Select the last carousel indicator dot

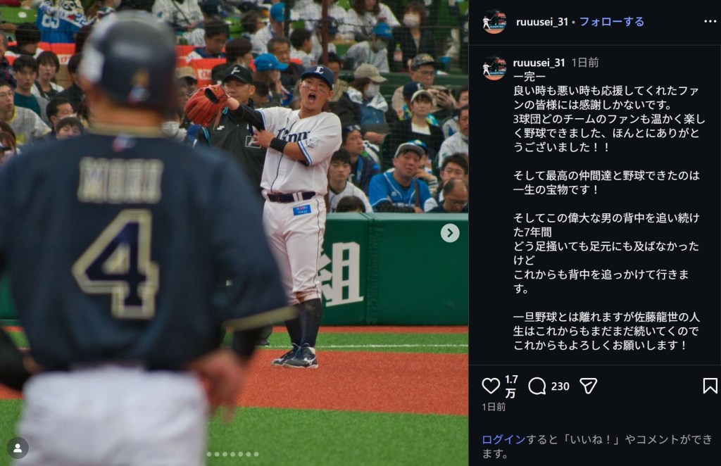pyautogui.click(x=256, y=454)
